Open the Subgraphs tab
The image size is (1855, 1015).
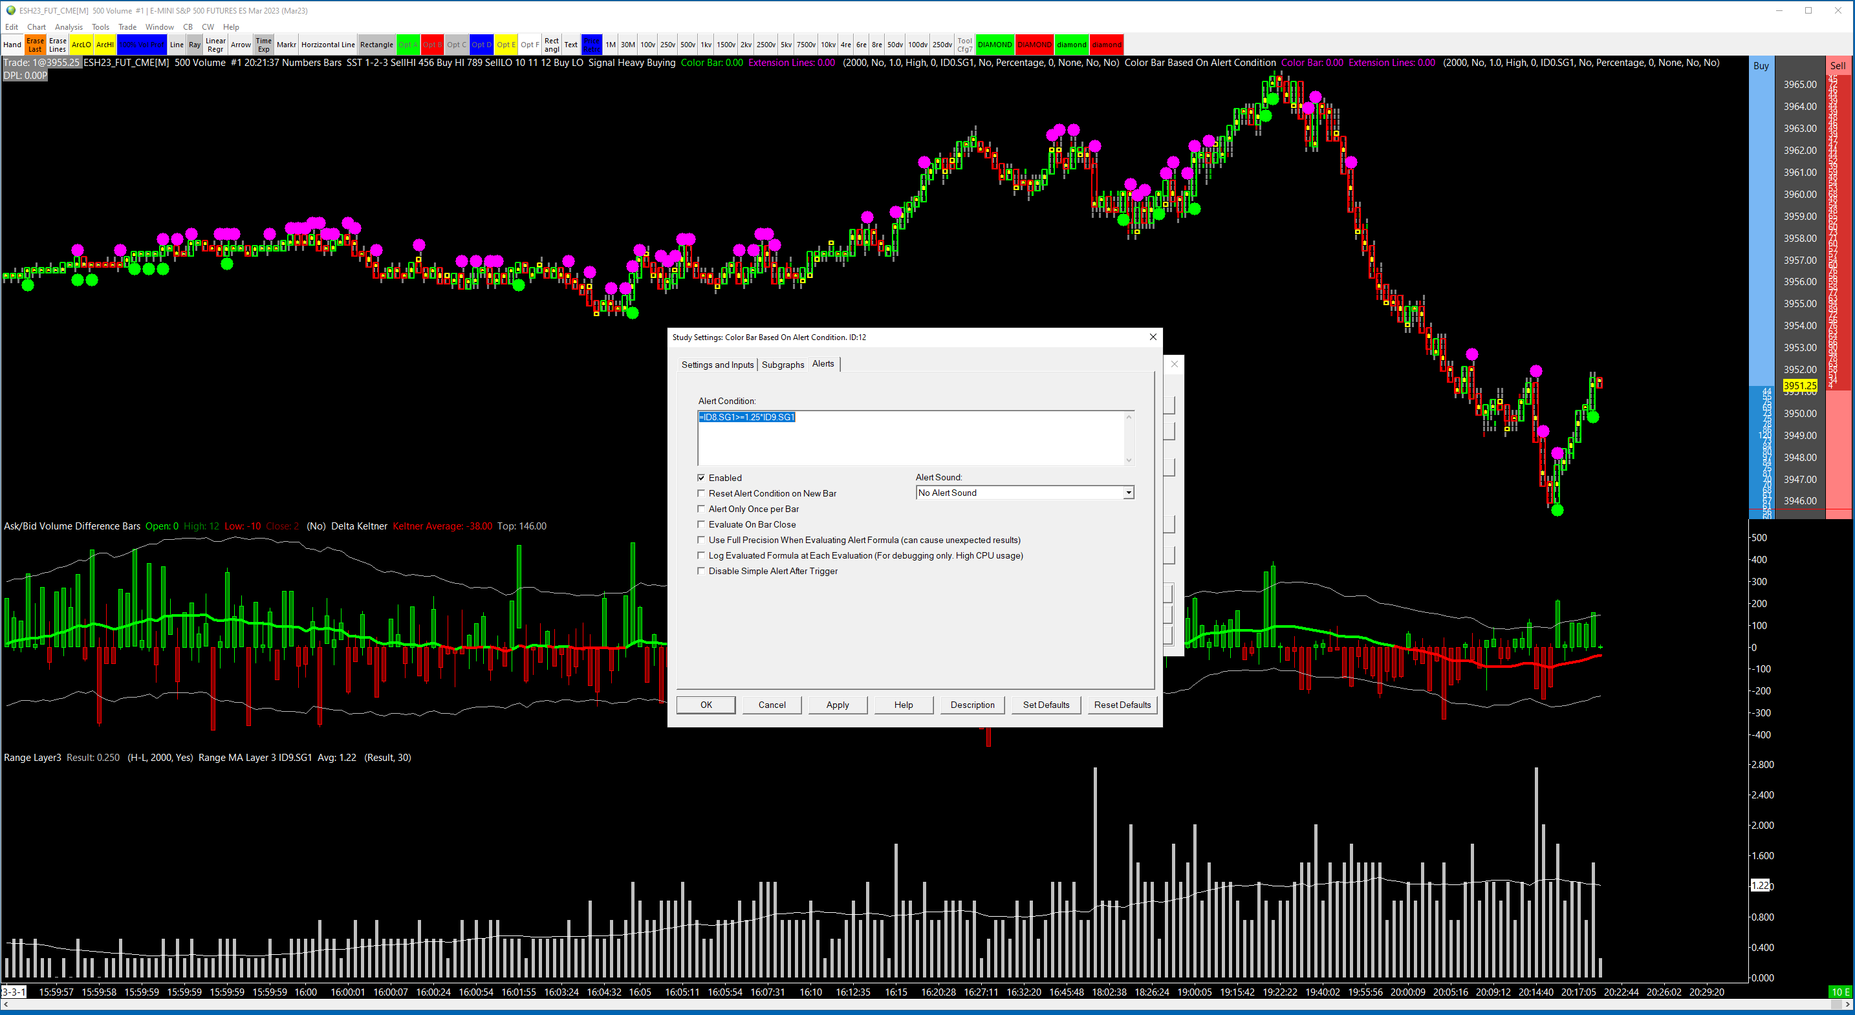point(782,365)
